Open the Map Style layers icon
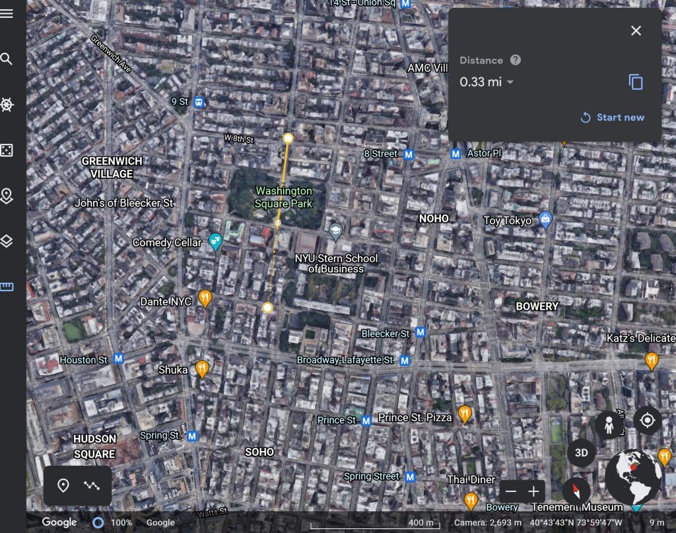The image size is (676, 533). click(7, 241)
